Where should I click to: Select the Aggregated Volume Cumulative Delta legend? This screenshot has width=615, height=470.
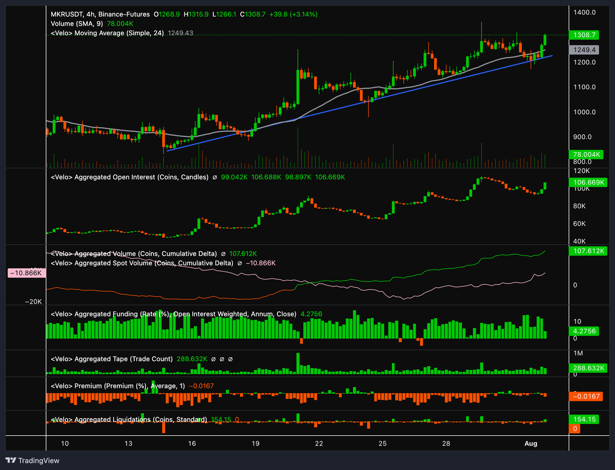click(x=135, y=253)
